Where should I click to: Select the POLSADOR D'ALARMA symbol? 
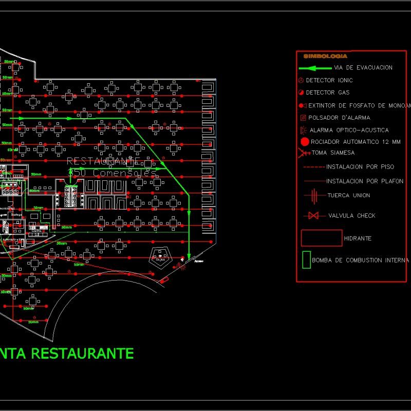pos(302,117)
